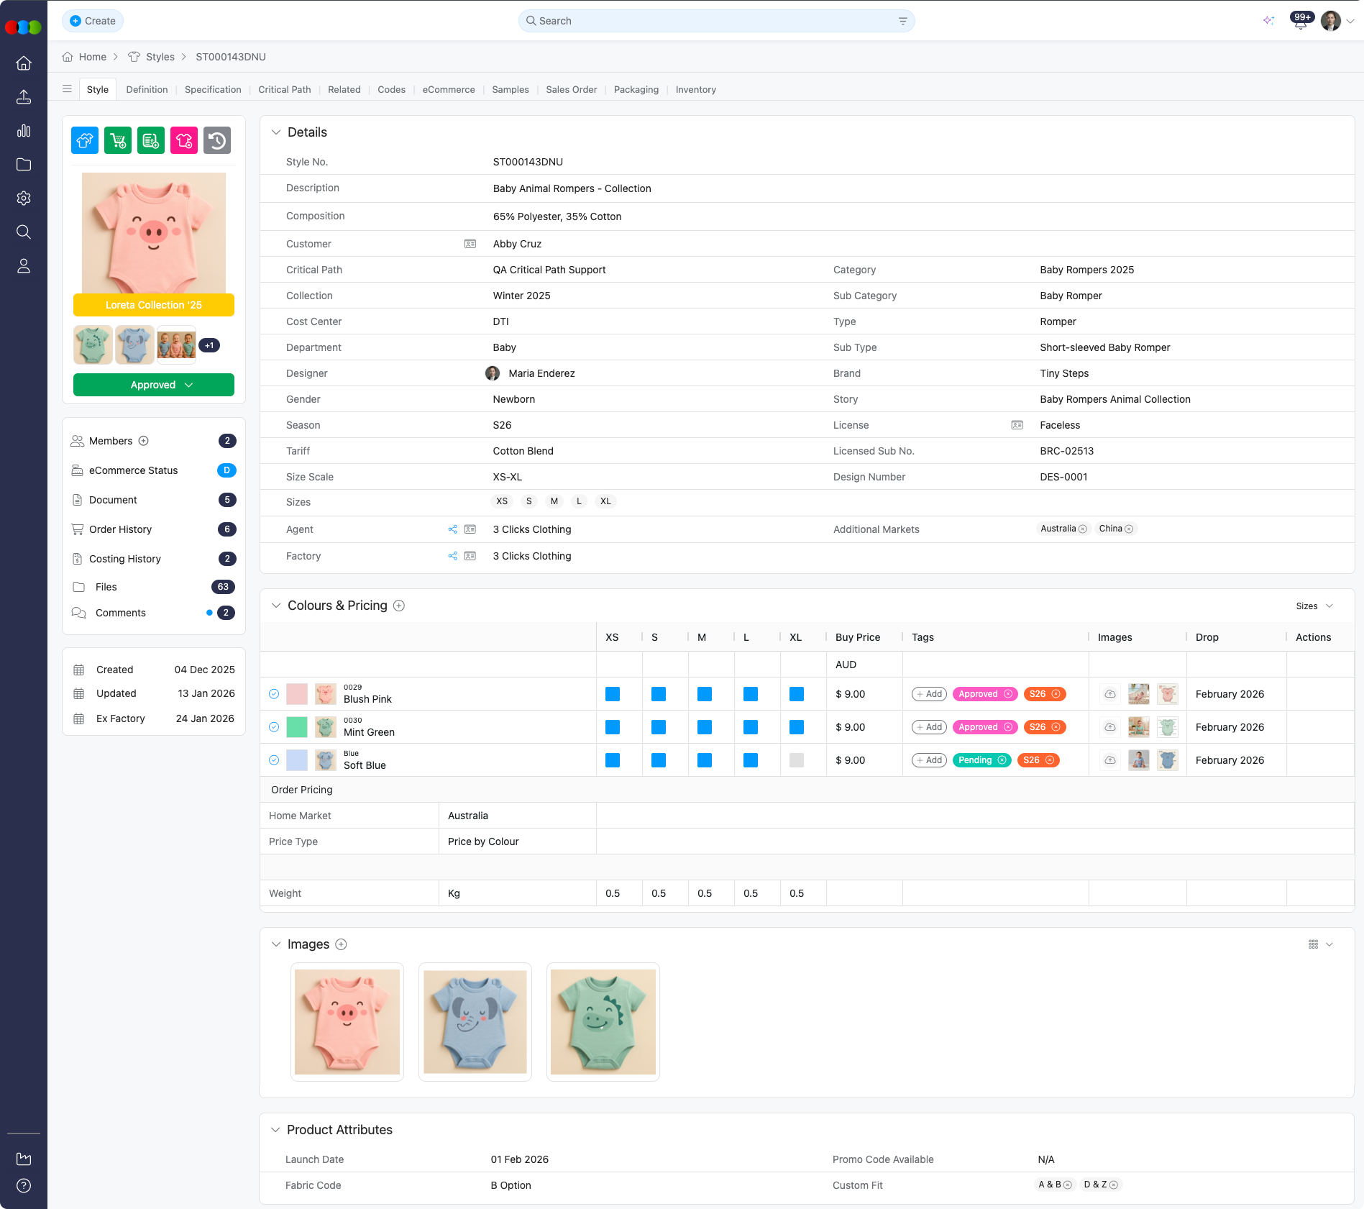The height and width of the screenshot is (1209, 1364).
Task: Click the notifications bell icon
Action: pos(1300,22)
